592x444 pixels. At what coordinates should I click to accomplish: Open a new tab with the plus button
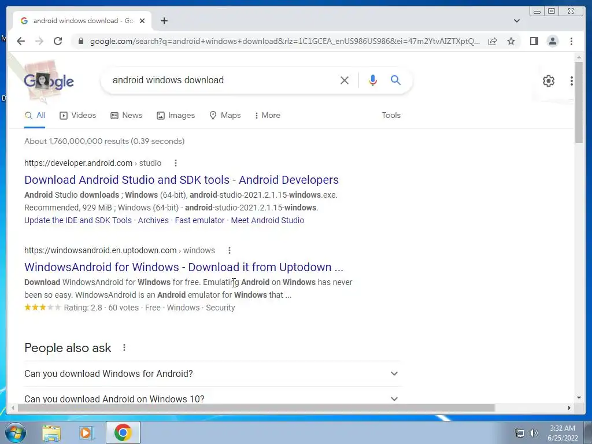[164, 21]
